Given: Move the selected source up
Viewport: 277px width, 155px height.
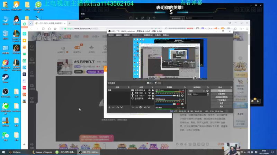Looking at the screenshot, I should (x=145, y=107).
